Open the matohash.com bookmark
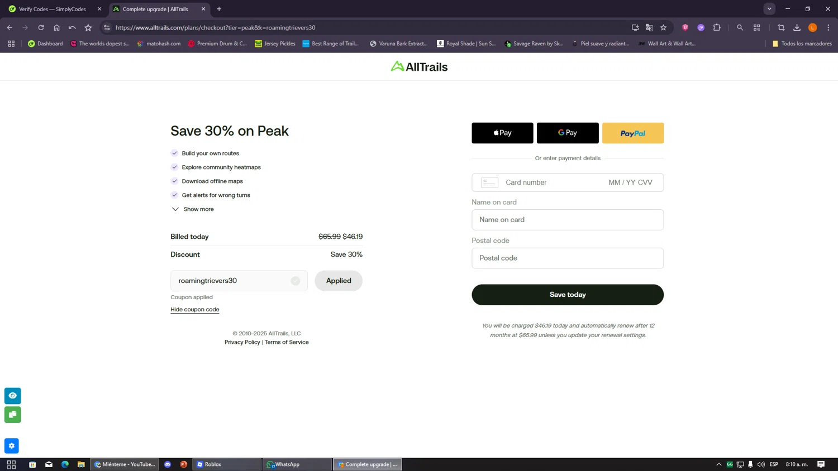Screen dimensions: 838x471 pos(159,44)
